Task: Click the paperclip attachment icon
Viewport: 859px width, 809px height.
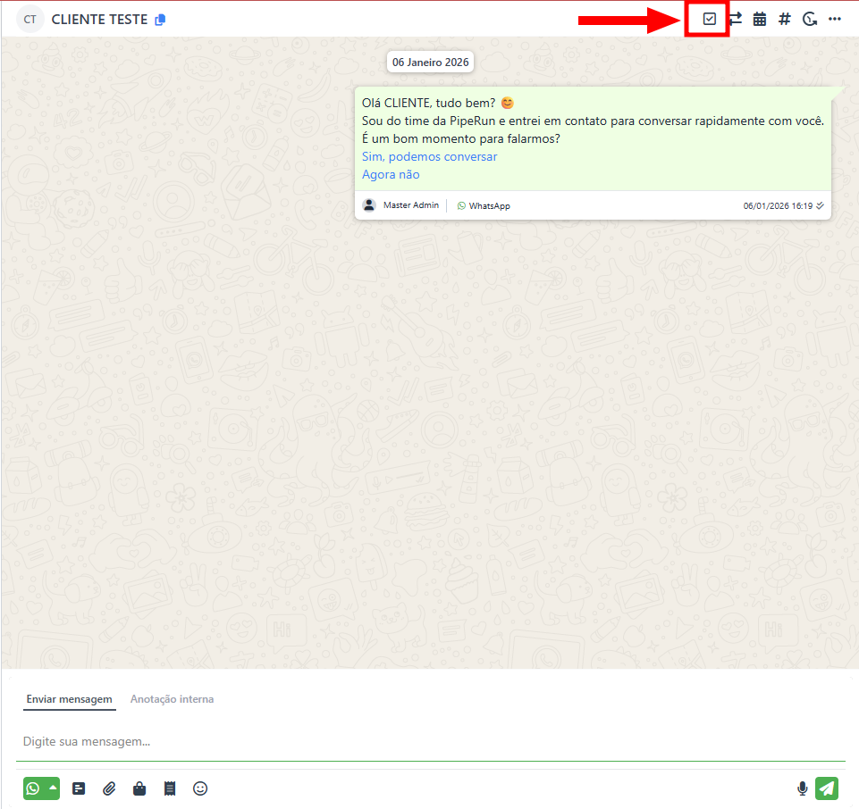Action: [109, 788]
